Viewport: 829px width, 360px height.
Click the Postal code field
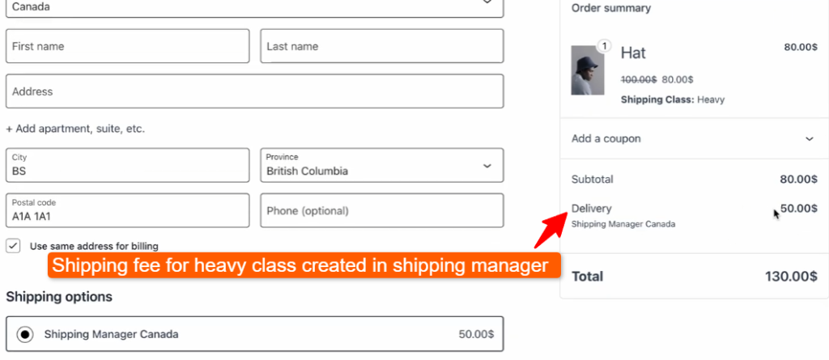tap(128, 210)
